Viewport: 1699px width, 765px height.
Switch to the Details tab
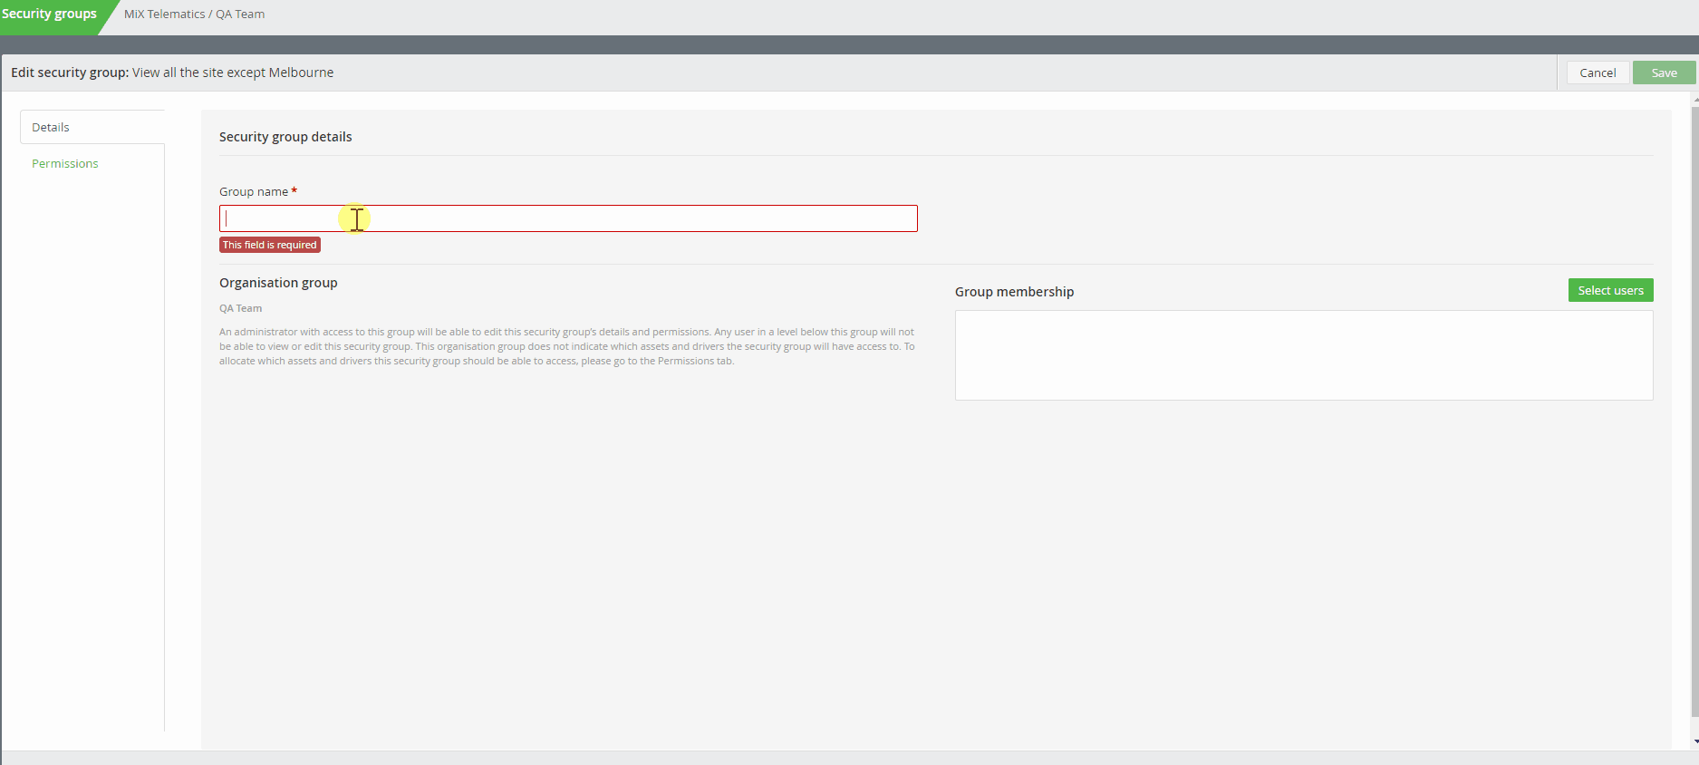(x=92, y=127)
